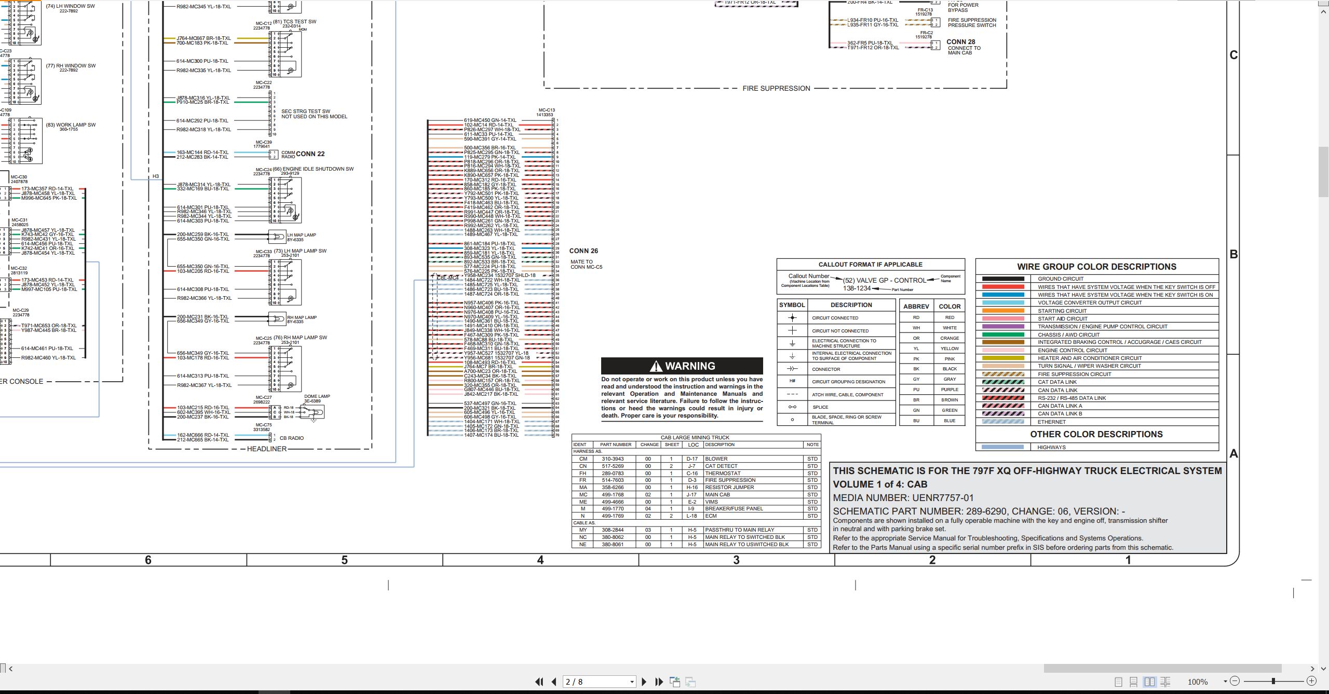This screenshot has width=1329, height=694.
Task: Click the CALLOUT FORMAT IF APPLICABLE header
Action: pyautogui.click(x=871, y=265)
